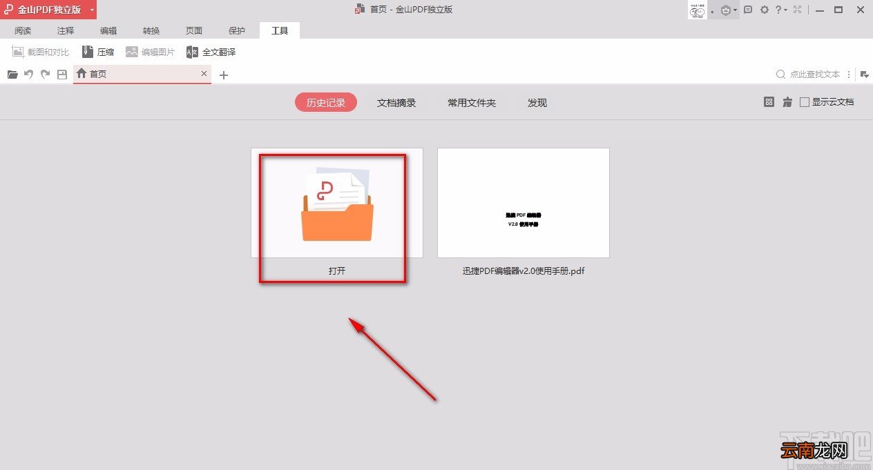Click the 首页 document tab
The height and width of the screenshot is (470, 873).
tap(142, 74)
